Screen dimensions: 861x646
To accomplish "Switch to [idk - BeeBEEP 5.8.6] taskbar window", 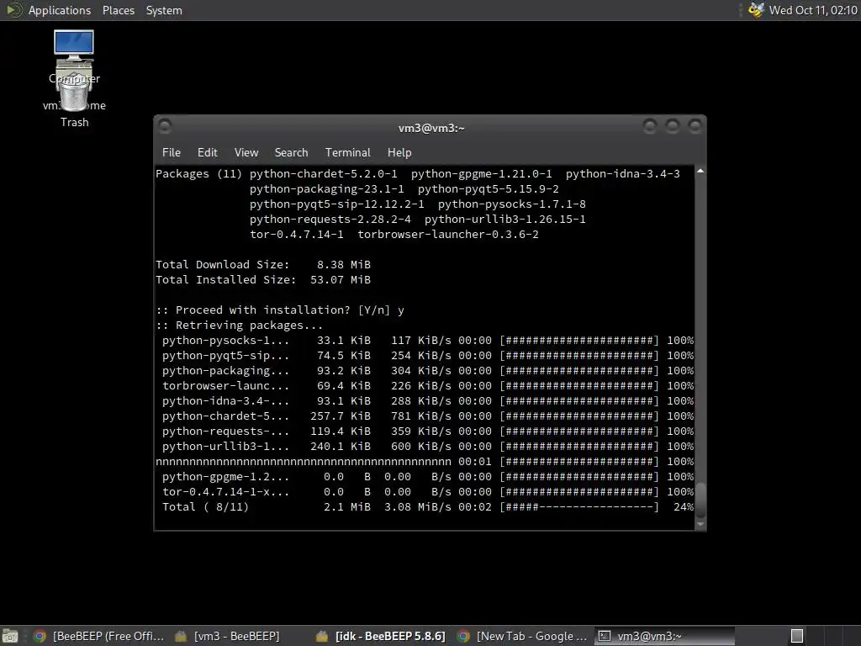I will point(381,636).
